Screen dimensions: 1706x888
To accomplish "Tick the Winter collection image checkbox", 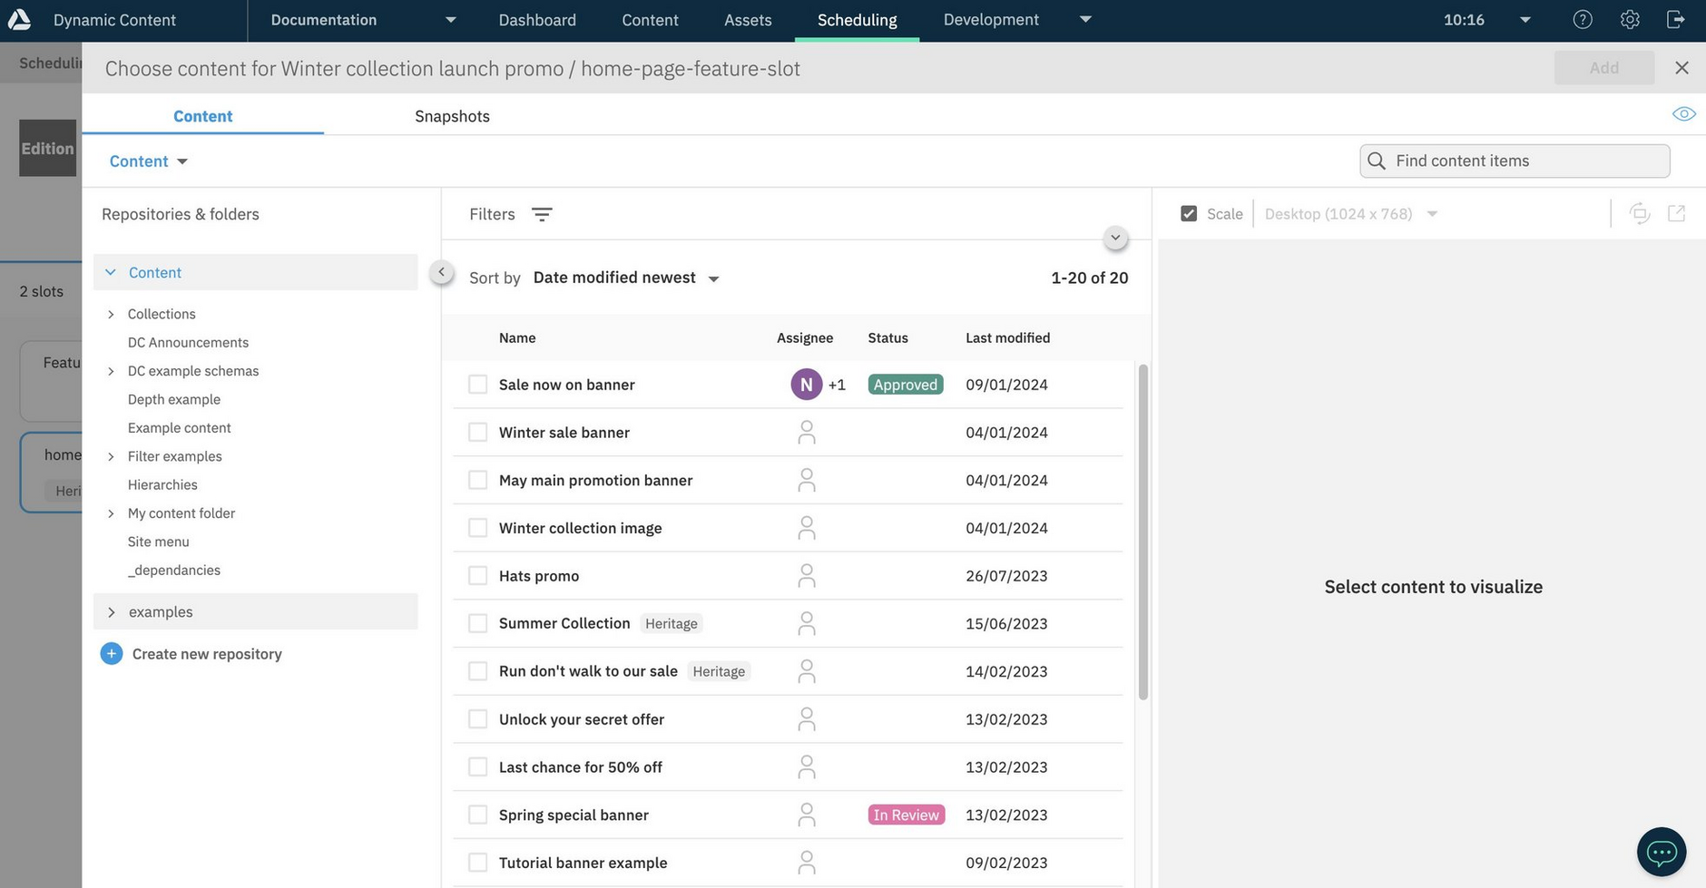I will (477, 528).
